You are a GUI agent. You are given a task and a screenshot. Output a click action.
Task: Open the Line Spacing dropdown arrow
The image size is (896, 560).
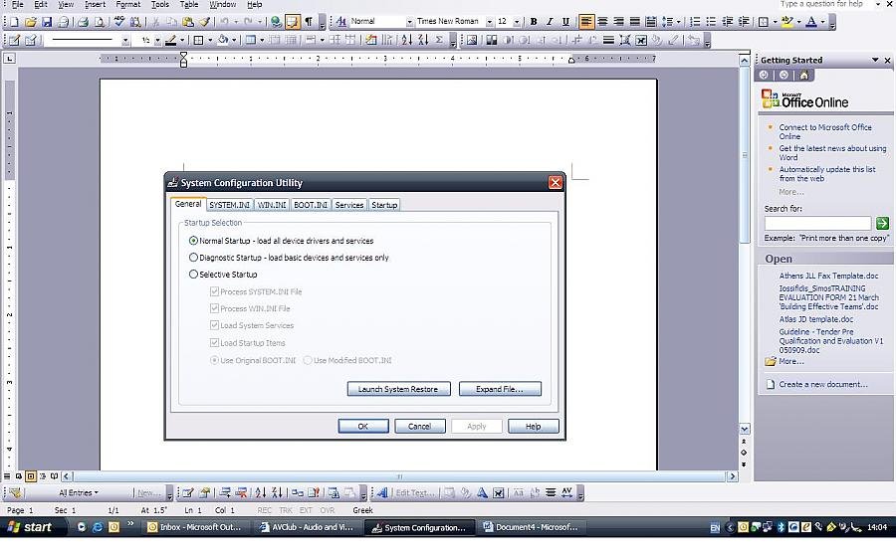tap(678, 22)
